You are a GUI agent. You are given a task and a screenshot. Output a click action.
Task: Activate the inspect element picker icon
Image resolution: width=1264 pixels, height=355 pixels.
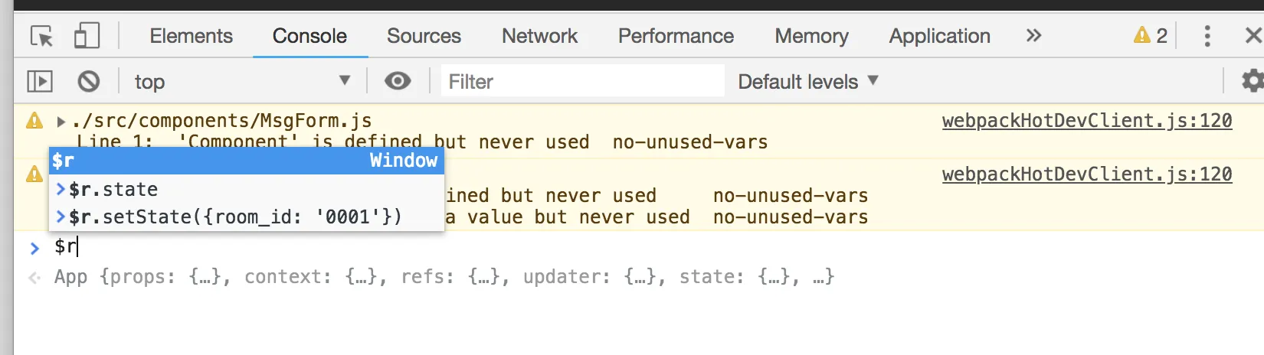(41, 36)
